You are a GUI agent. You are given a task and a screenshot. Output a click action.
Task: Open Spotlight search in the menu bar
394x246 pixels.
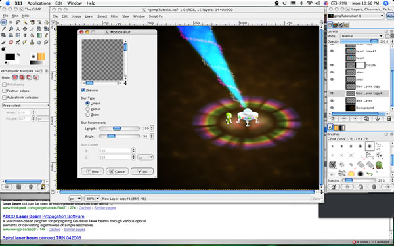coord(386,3)
